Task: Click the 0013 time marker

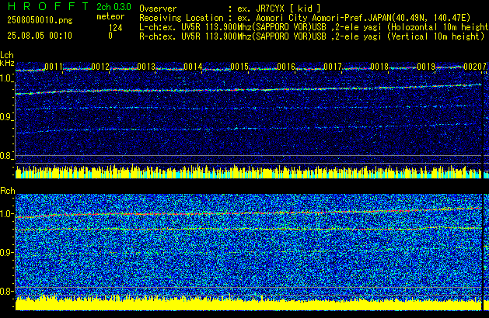Action: [146, 67]
